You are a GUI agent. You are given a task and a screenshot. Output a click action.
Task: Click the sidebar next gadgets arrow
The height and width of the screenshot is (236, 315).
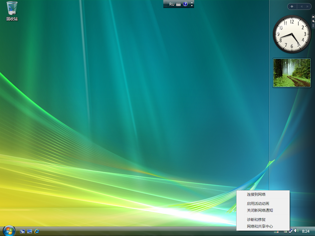[307, 7]
